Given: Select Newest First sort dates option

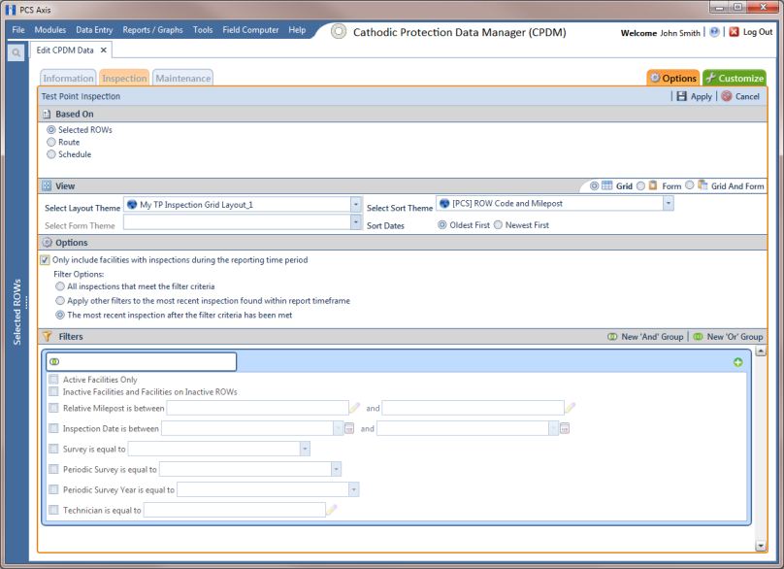Looking at the screenshot, I should [498, 225].
